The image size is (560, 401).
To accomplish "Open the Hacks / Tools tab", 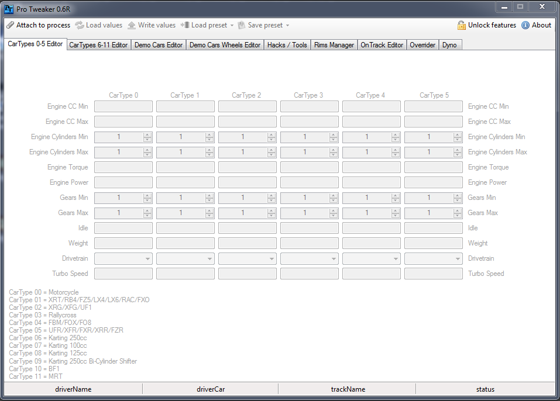I will (x=287, y=44).
